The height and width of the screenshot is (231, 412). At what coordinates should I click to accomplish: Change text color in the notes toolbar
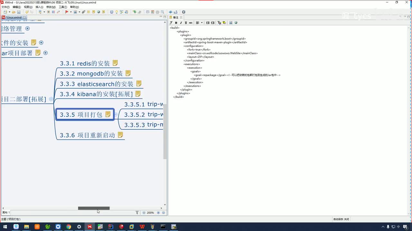[x=219, y=23]
